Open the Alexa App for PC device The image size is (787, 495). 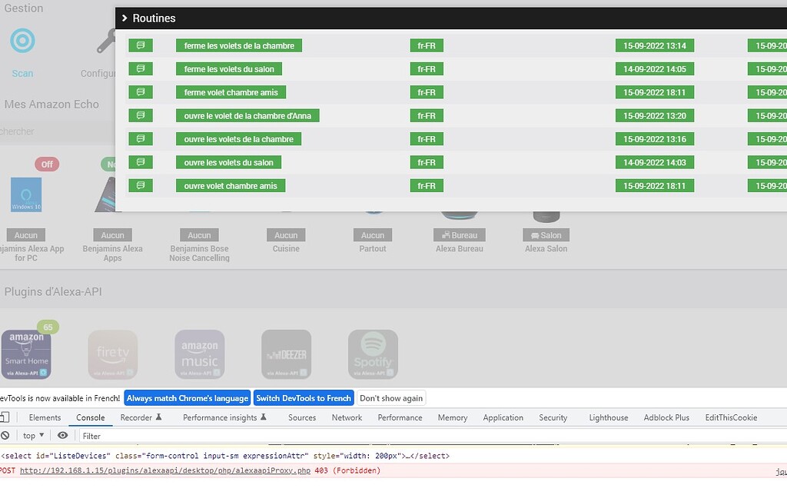26,194
